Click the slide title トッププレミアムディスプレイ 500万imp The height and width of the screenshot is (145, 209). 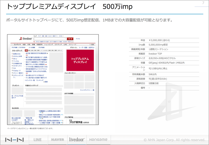(x=69, y=6)
